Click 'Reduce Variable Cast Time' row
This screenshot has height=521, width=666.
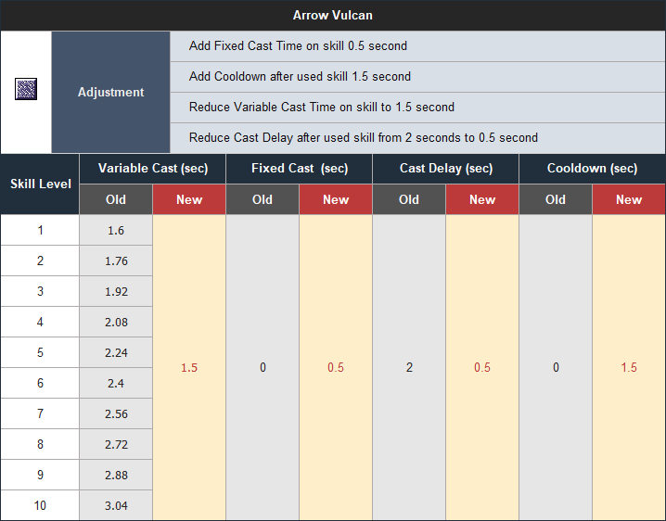point(418,108)
